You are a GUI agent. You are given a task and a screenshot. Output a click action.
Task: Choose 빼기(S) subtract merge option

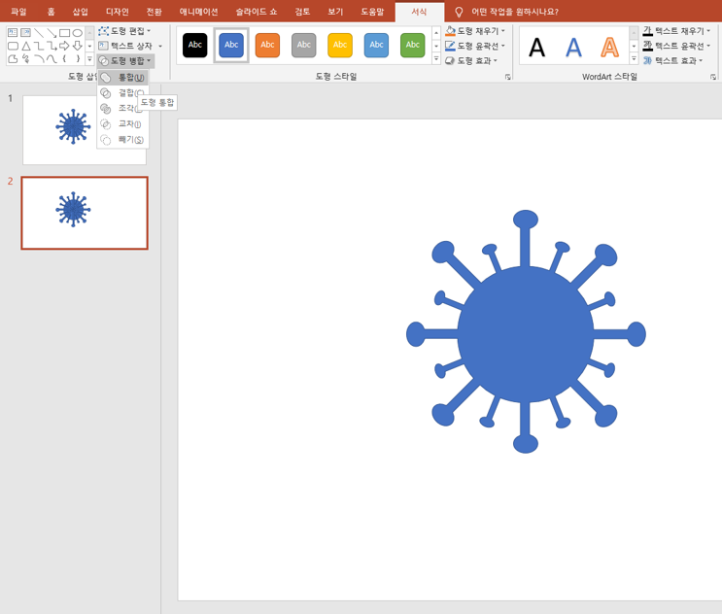point(123,140)
